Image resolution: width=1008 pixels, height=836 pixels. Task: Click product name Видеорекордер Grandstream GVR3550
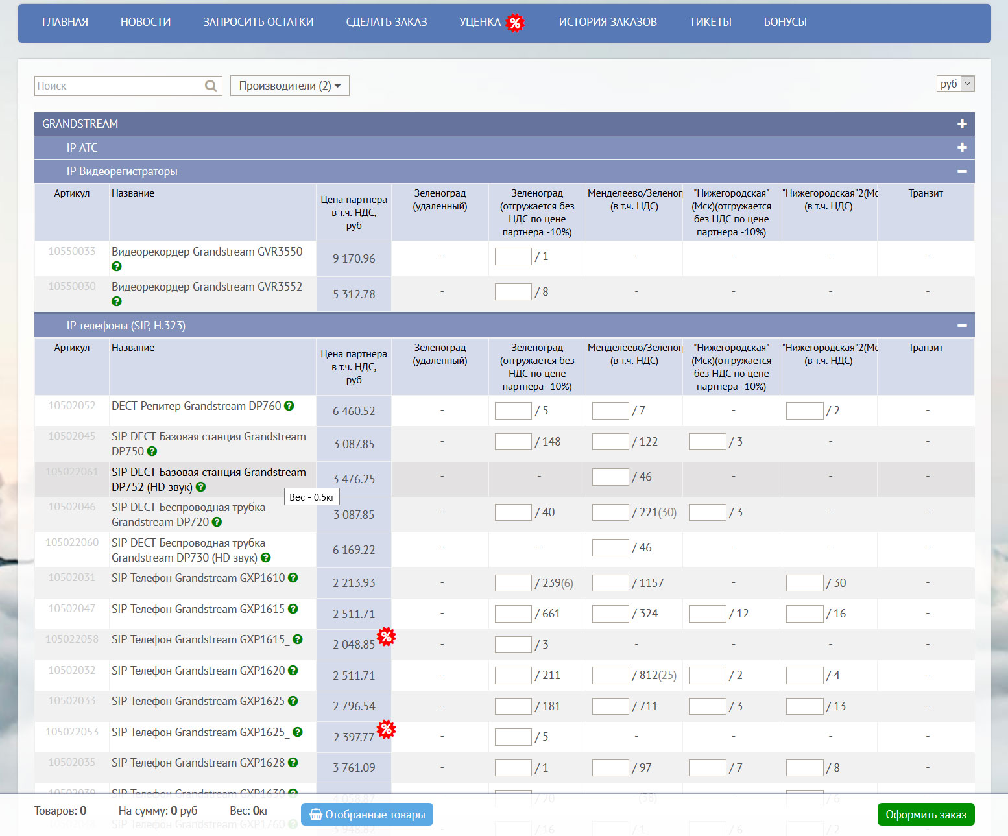[207, 252]
